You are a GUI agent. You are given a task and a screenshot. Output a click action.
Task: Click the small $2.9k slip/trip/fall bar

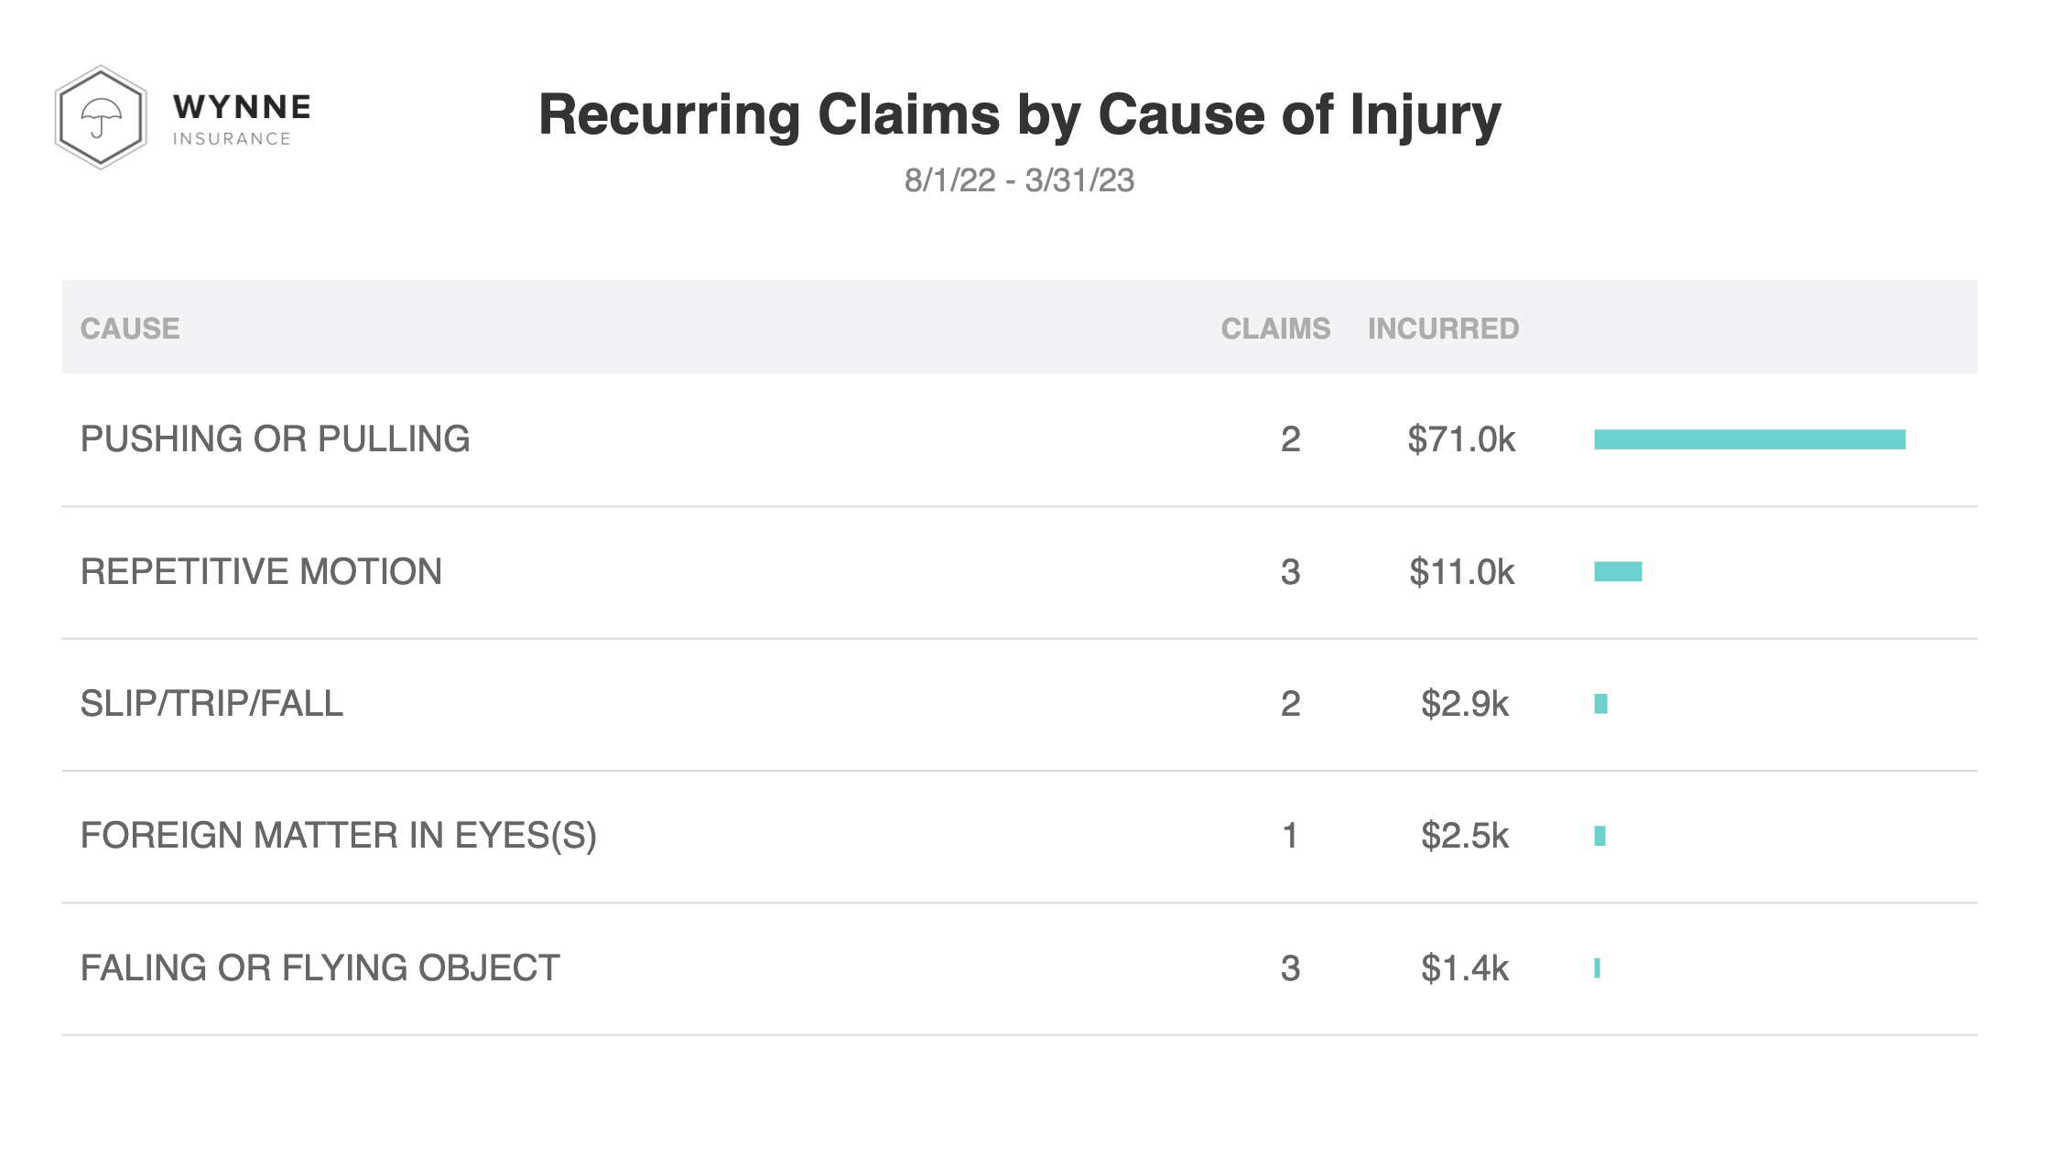point(1600,704)
